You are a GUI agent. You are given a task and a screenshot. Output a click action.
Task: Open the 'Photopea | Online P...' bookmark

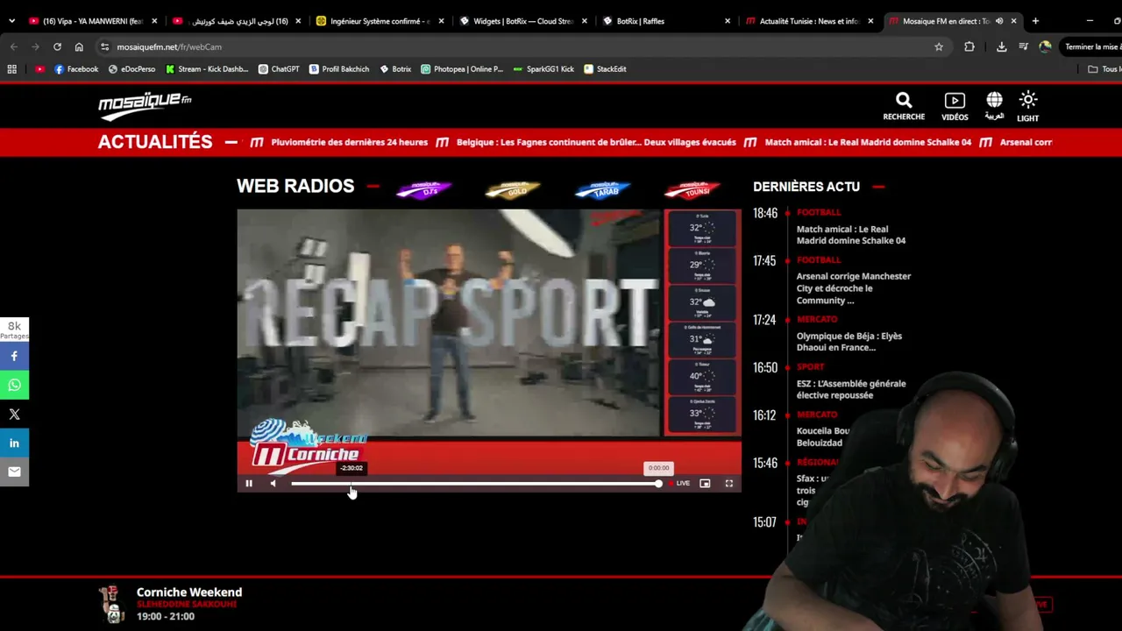coord(462,69)
